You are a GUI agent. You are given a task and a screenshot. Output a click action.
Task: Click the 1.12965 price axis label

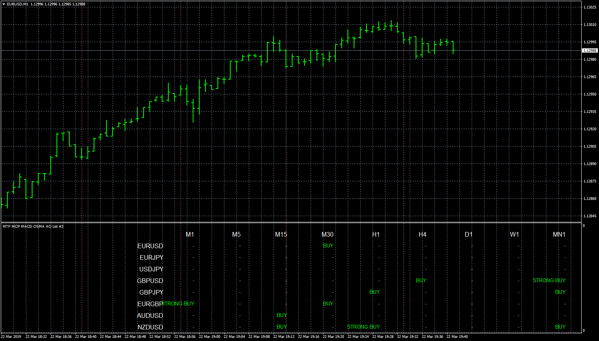pyautogui.click(x=590, y=77)
